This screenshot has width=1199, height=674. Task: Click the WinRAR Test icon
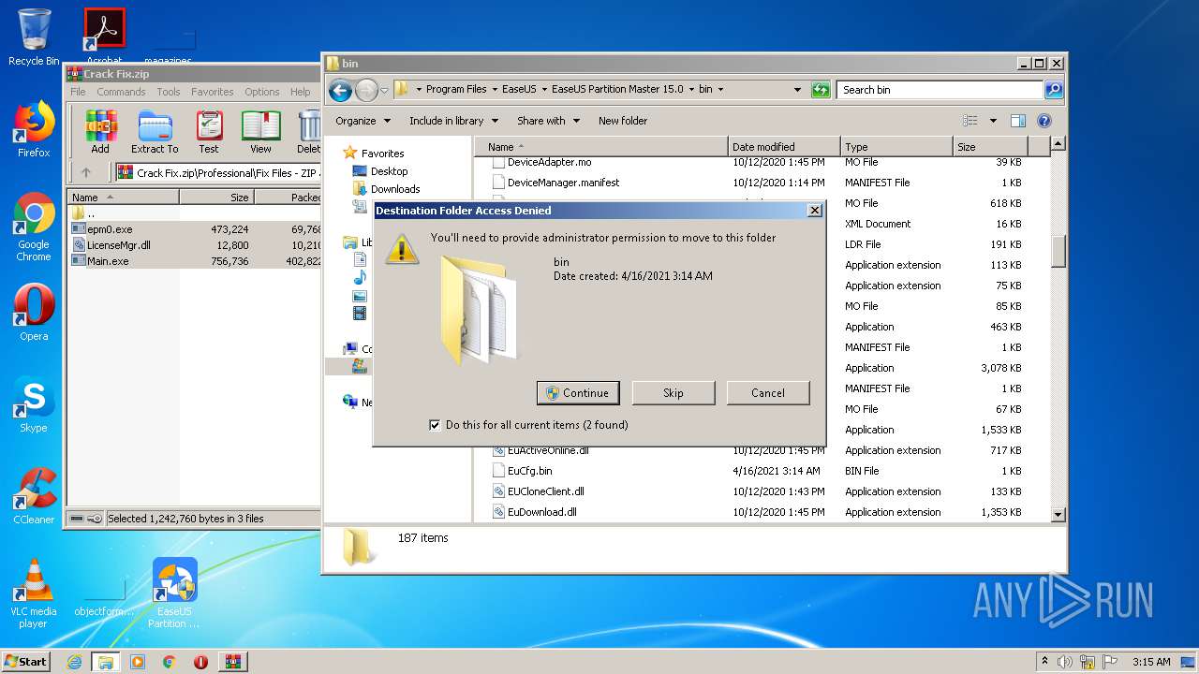pos(209,132)
